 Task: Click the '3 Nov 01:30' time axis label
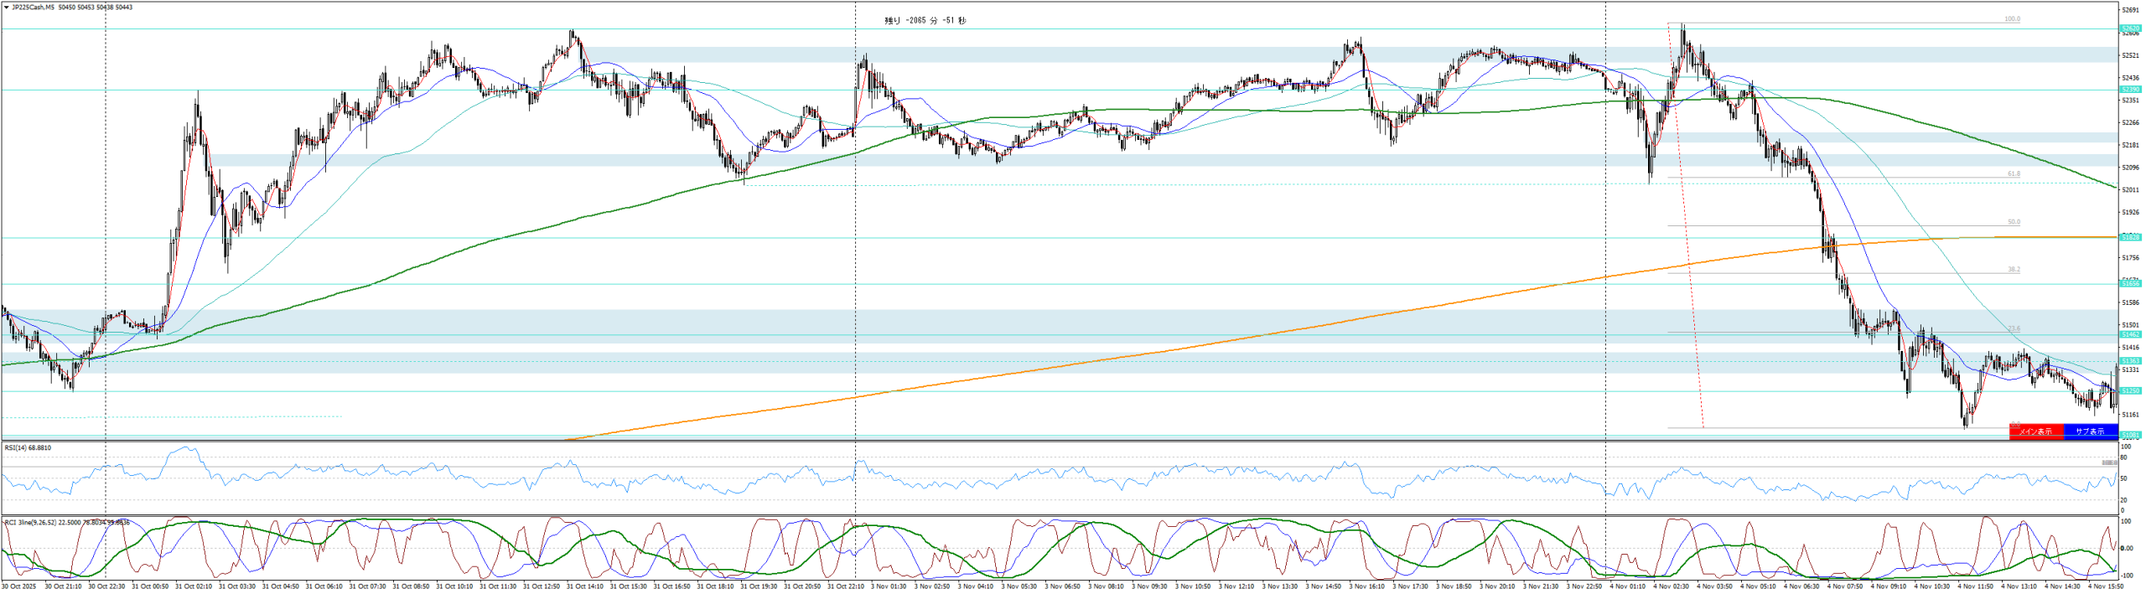[x=890, y=586]
